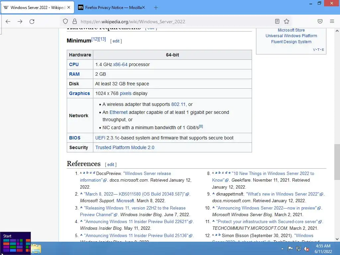Open network status tray icon
Viewport: 340px width, 255px height.
pyautogui.click(x=298, y=249)
